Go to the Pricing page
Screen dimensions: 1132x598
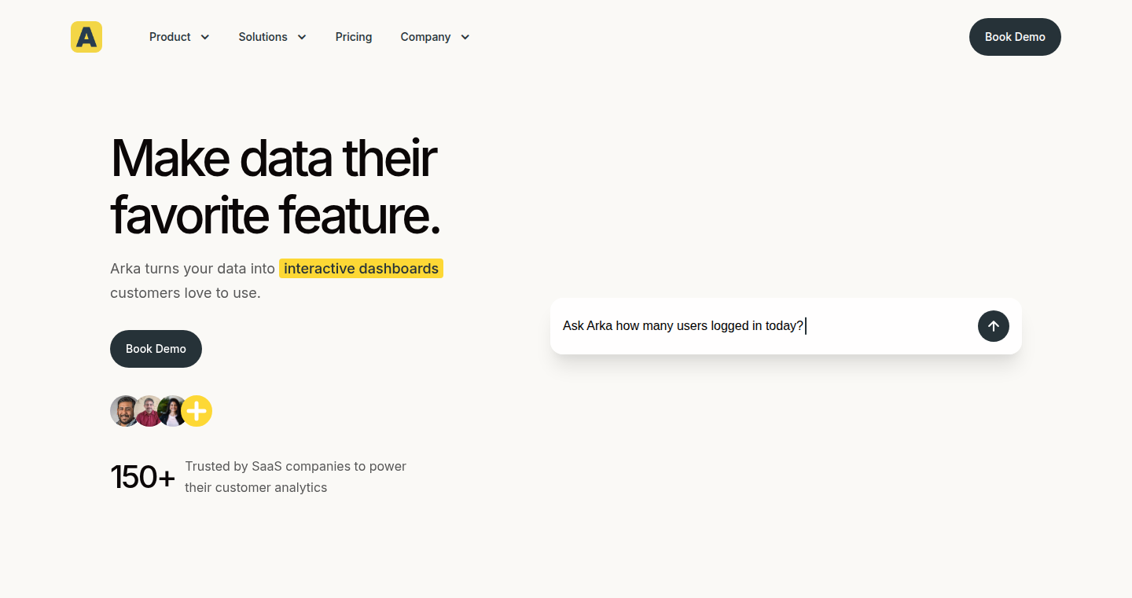354,37
